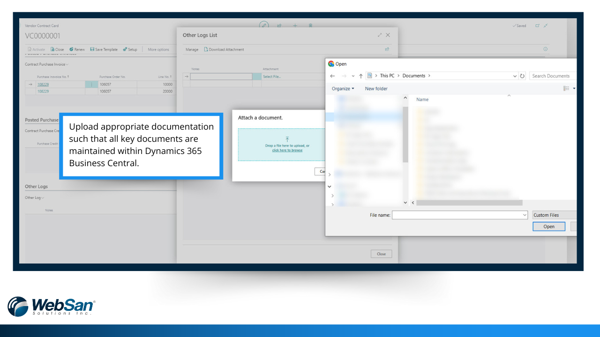Expand the Other Logs List dialog to full screen
600x337 pixels.
[380, 35]
